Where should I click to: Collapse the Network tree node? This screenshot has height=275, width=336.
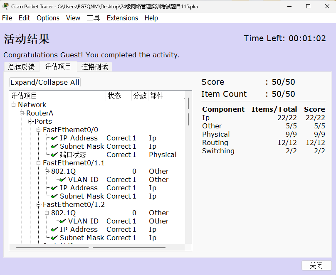click(14, 105)
